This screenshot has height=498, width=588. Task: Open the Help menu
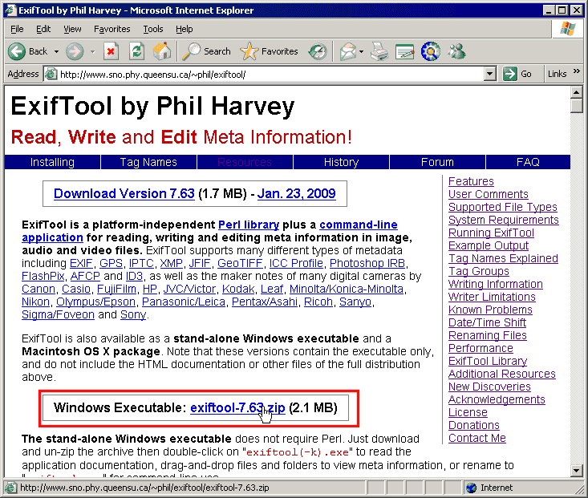185,29
